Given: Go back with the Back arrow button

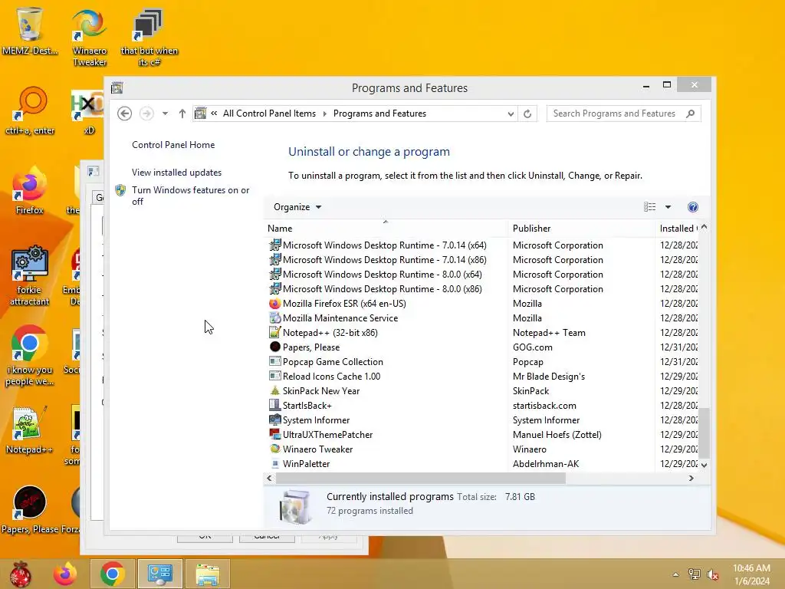Looking at the screenshot, I should (x=125, y=114).
